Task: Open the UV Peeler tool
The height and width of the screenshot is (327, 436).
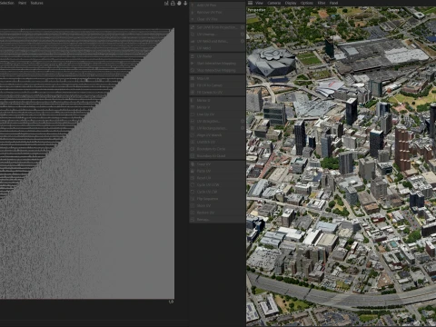Action: point(217,56)
